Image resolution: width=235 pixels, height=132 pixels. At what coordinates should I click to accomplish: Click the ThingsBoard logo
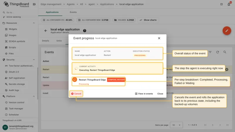(x=16, y=4)
